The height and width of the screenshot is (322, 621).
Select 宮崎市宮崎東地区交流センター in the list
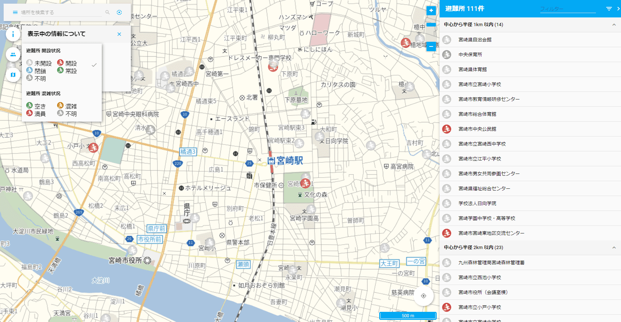click(x=530, y=233)
